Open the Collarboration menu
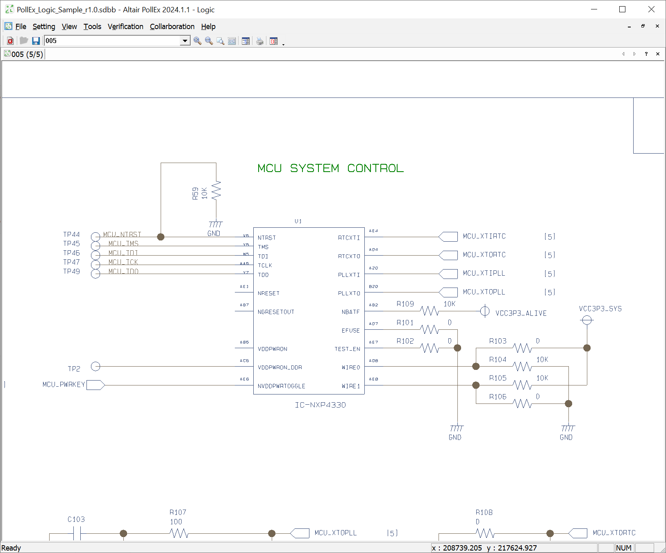This screenshot has width=666, height=553. [x=172, y=27]
